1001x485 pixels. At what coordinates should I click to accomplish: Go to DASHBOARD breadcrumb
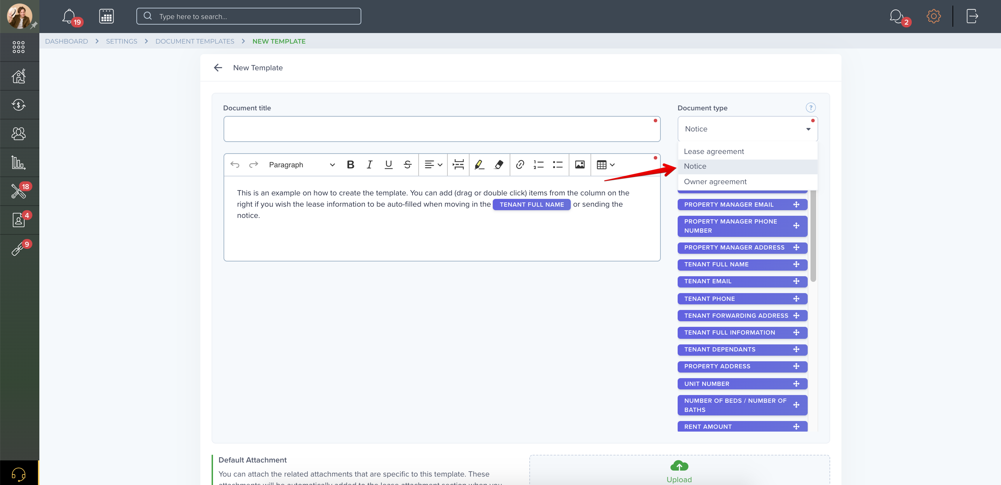[66, 41]
